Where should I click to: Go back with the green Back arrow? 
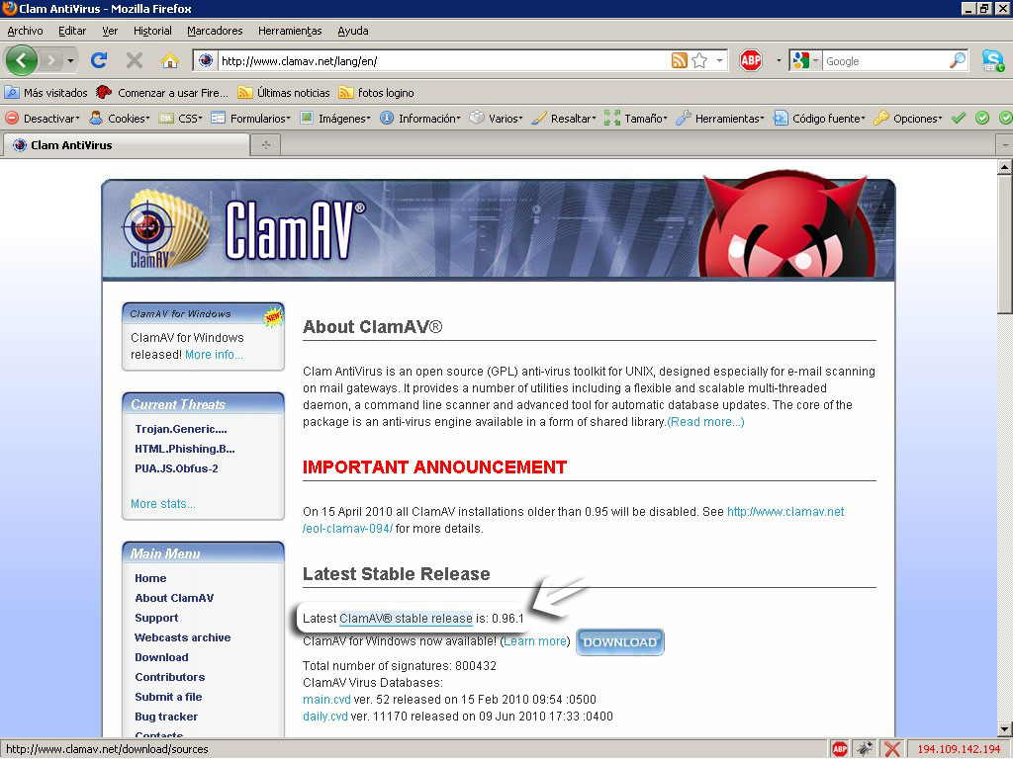(x=22, y=60)
